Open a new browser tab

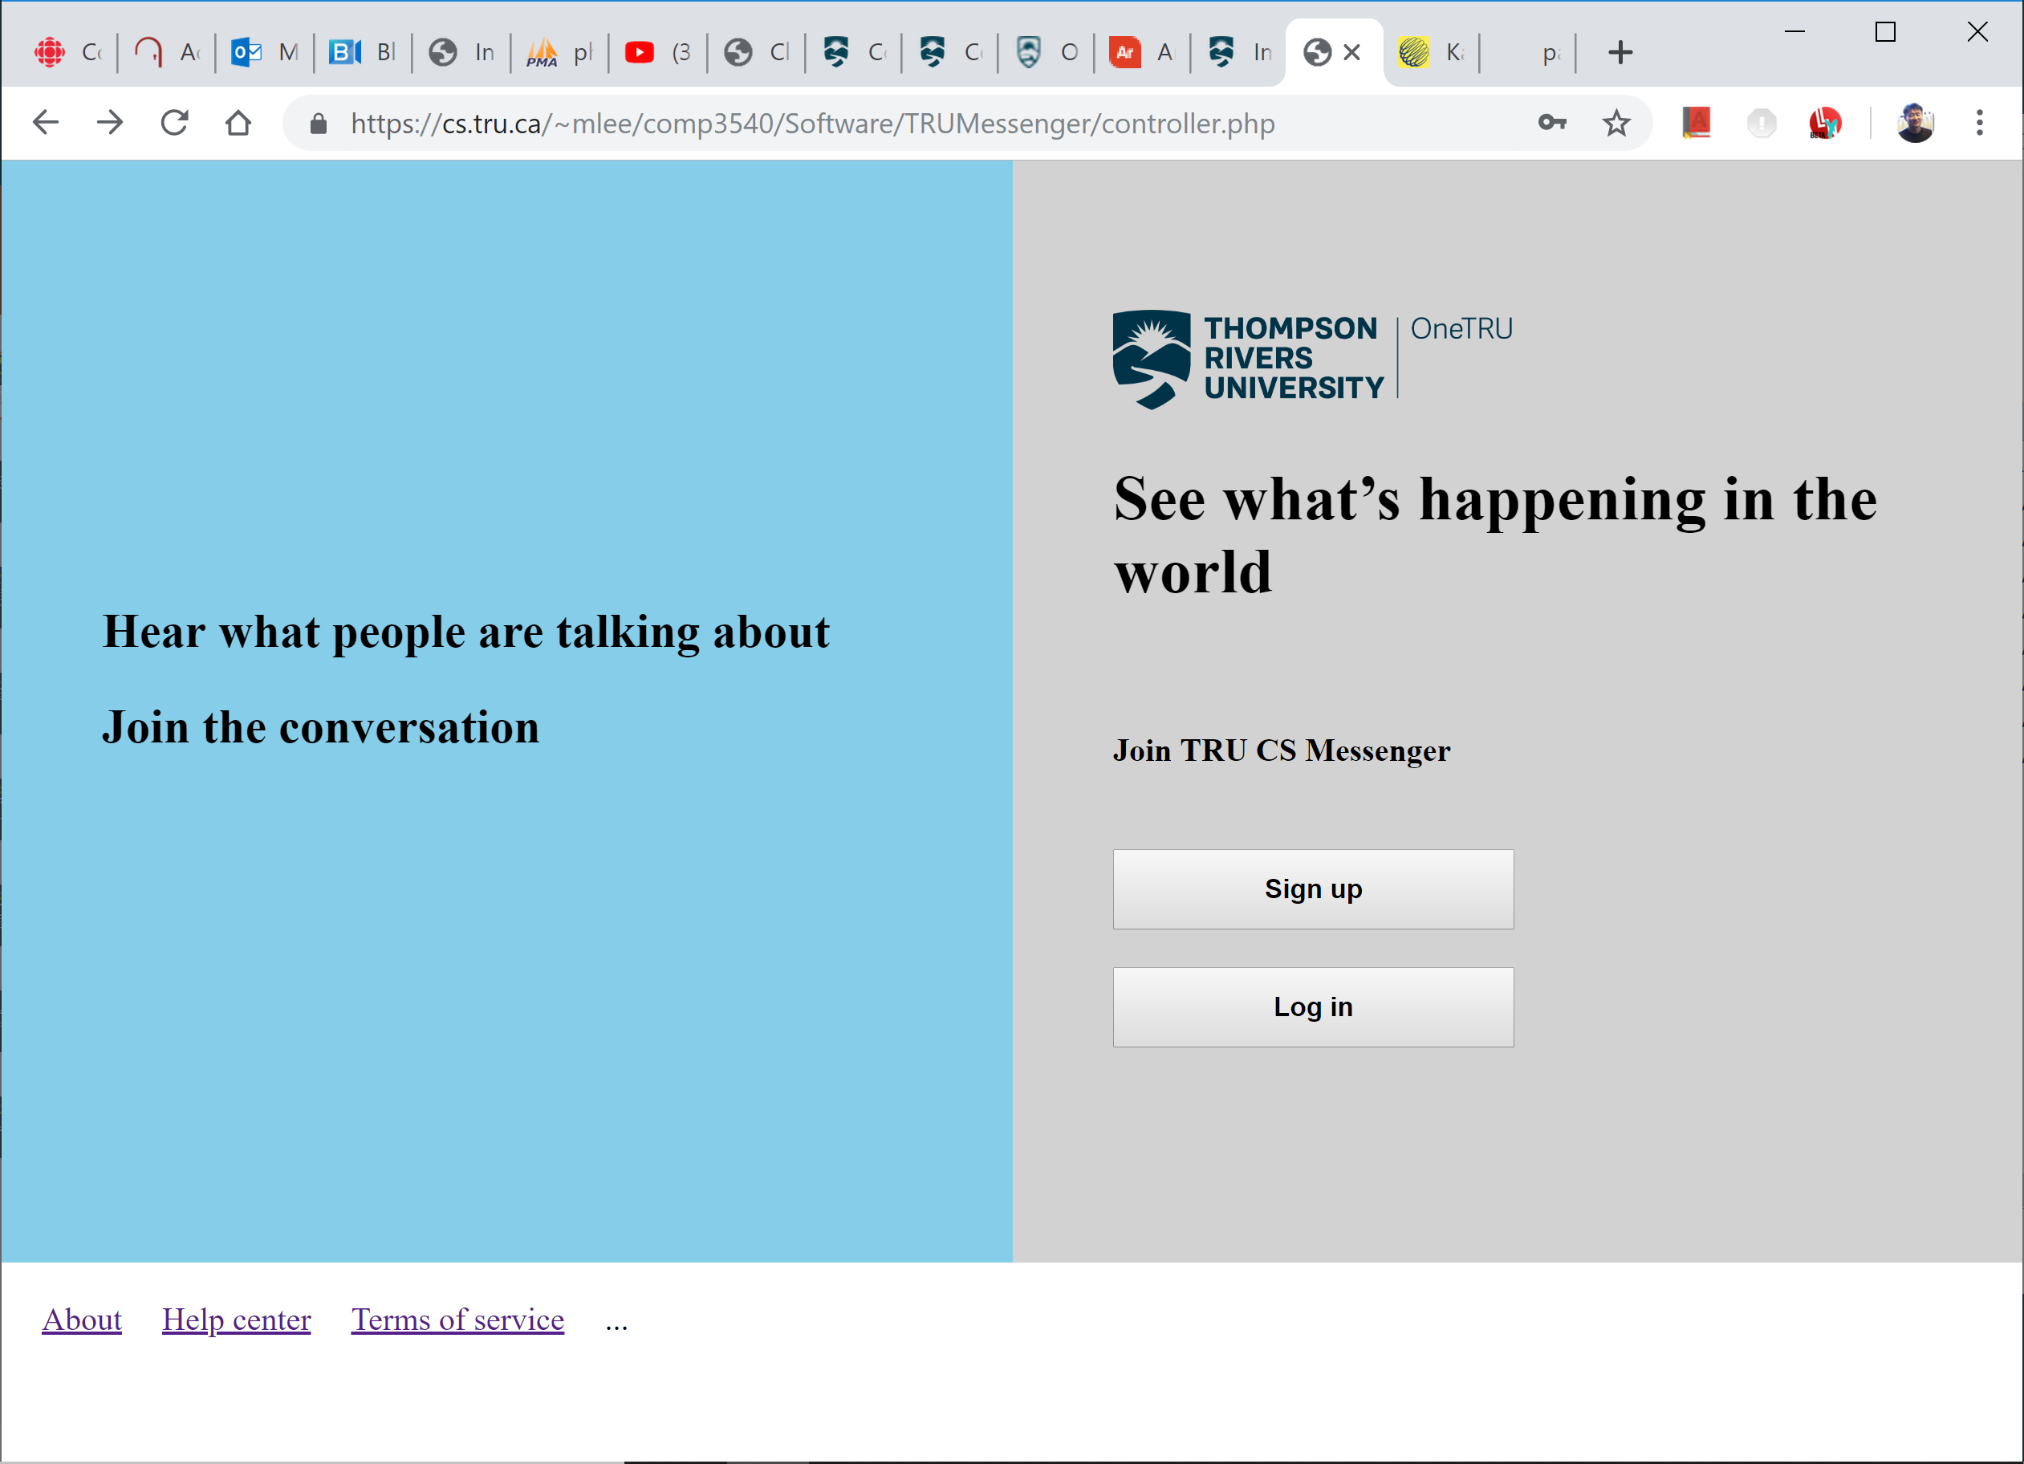point(1620,53)
